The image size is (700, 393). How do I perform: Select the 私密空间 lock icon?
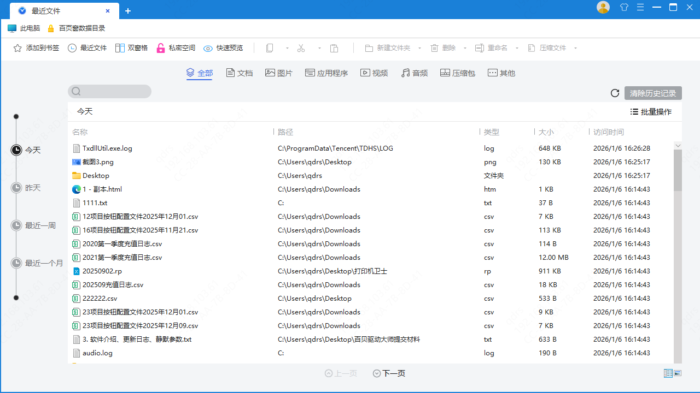click(161, 48)
